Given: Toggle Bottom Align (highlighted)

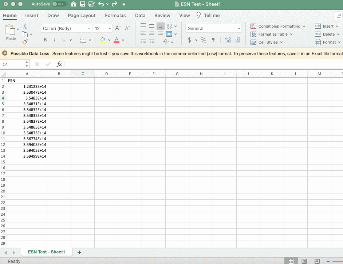Looking at the screenshot, I should (x=161, y=26).
